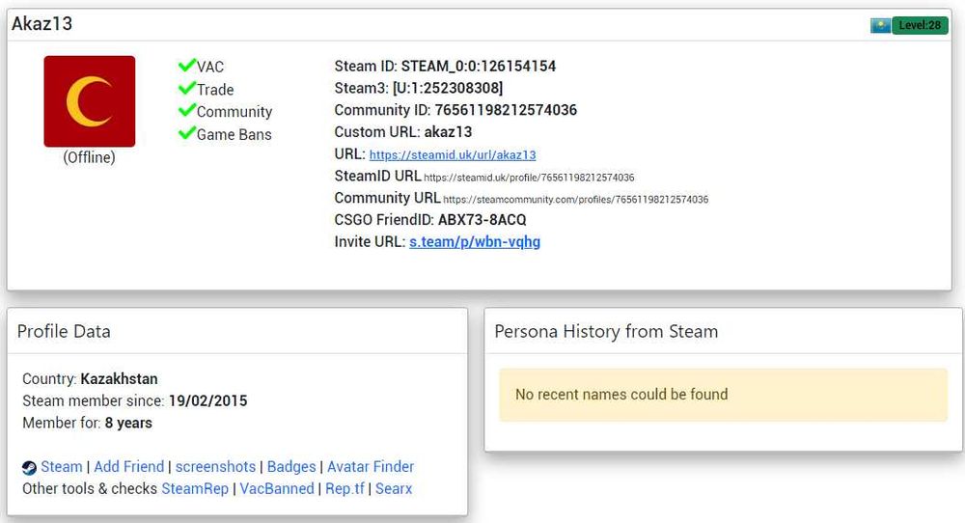Click the Custom URL value akaz13
Viewport: 965px width, 523px height.
(448, 131)
